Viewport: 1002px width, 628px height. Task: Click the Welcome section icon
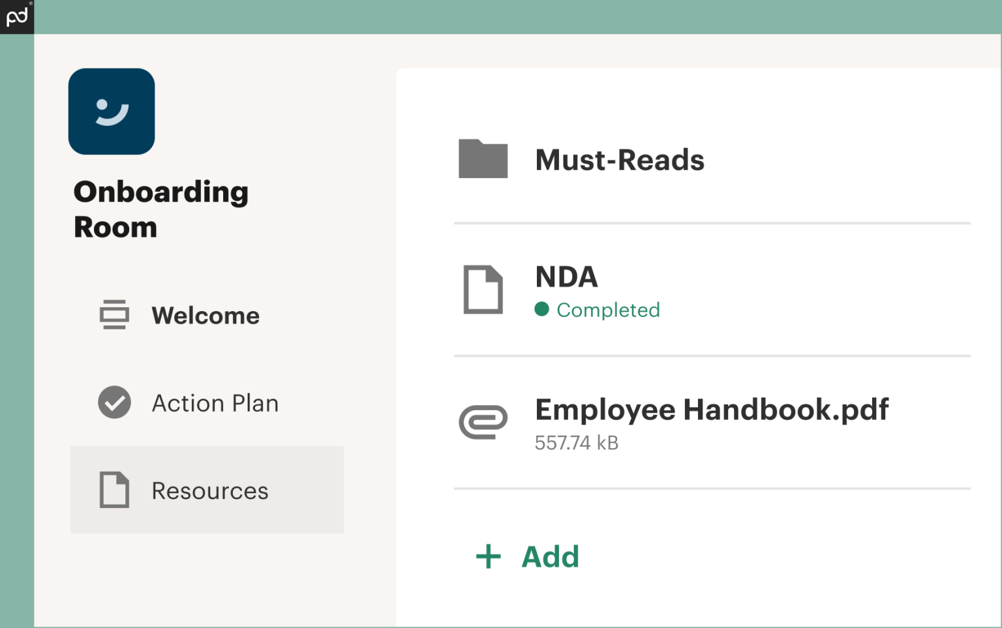114,315
